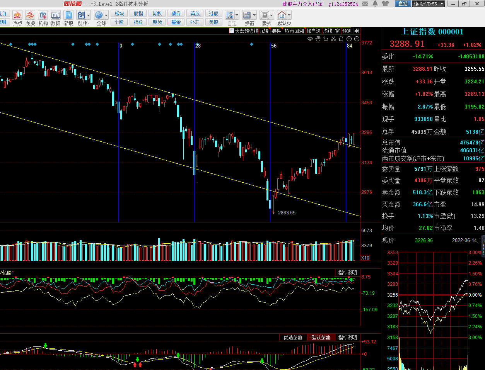Screen dimensions: 485x370
Task: Open the 新股 IPO icon
Action: coord(68,15)
